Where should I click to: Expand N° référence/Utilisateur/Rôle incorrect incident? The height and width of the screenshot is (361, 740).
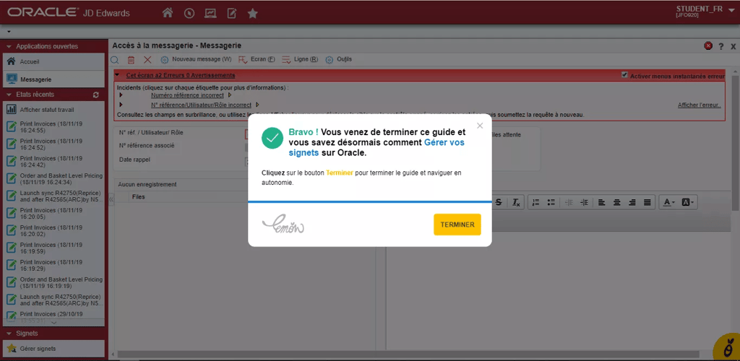coord(121,105)
